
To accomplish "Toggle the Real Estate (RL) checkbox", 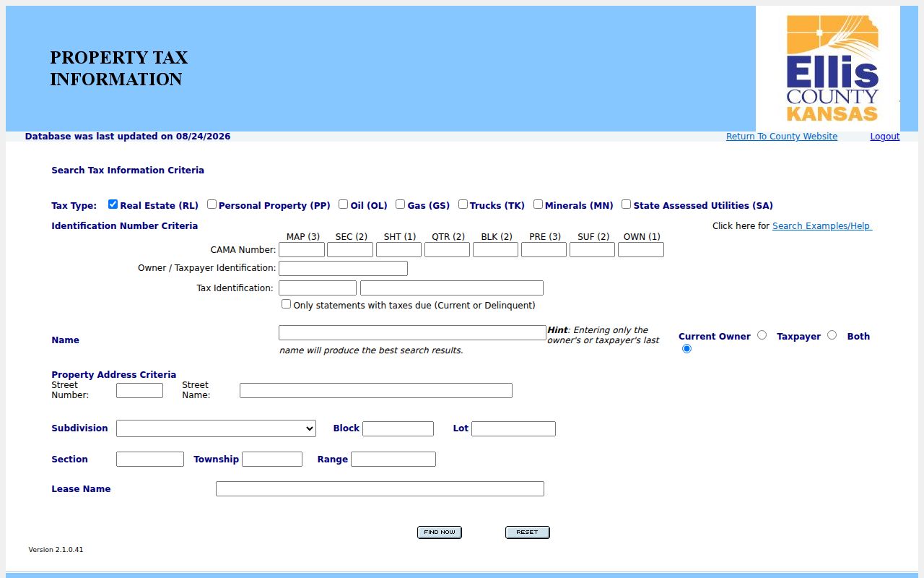I will [x=113, y=204].
